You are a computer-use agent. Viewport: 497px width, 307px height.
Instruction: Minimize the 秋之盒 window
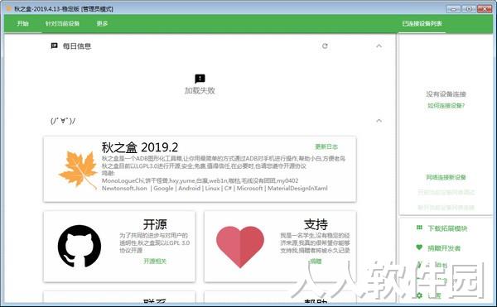453,9
